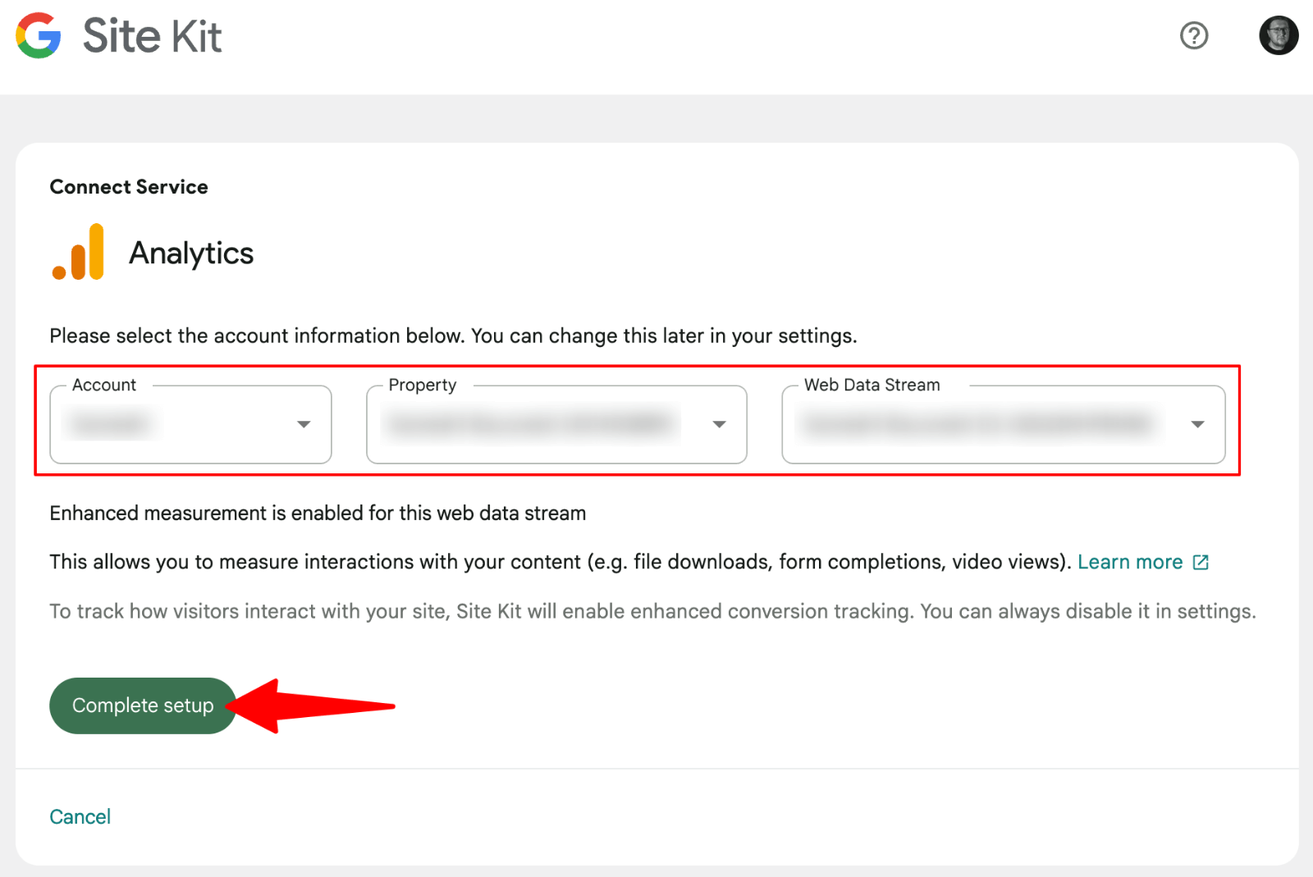Viewport: 1313px width, 877px height.
Task: Click the Account dropdown arrow
Action: 304,424
